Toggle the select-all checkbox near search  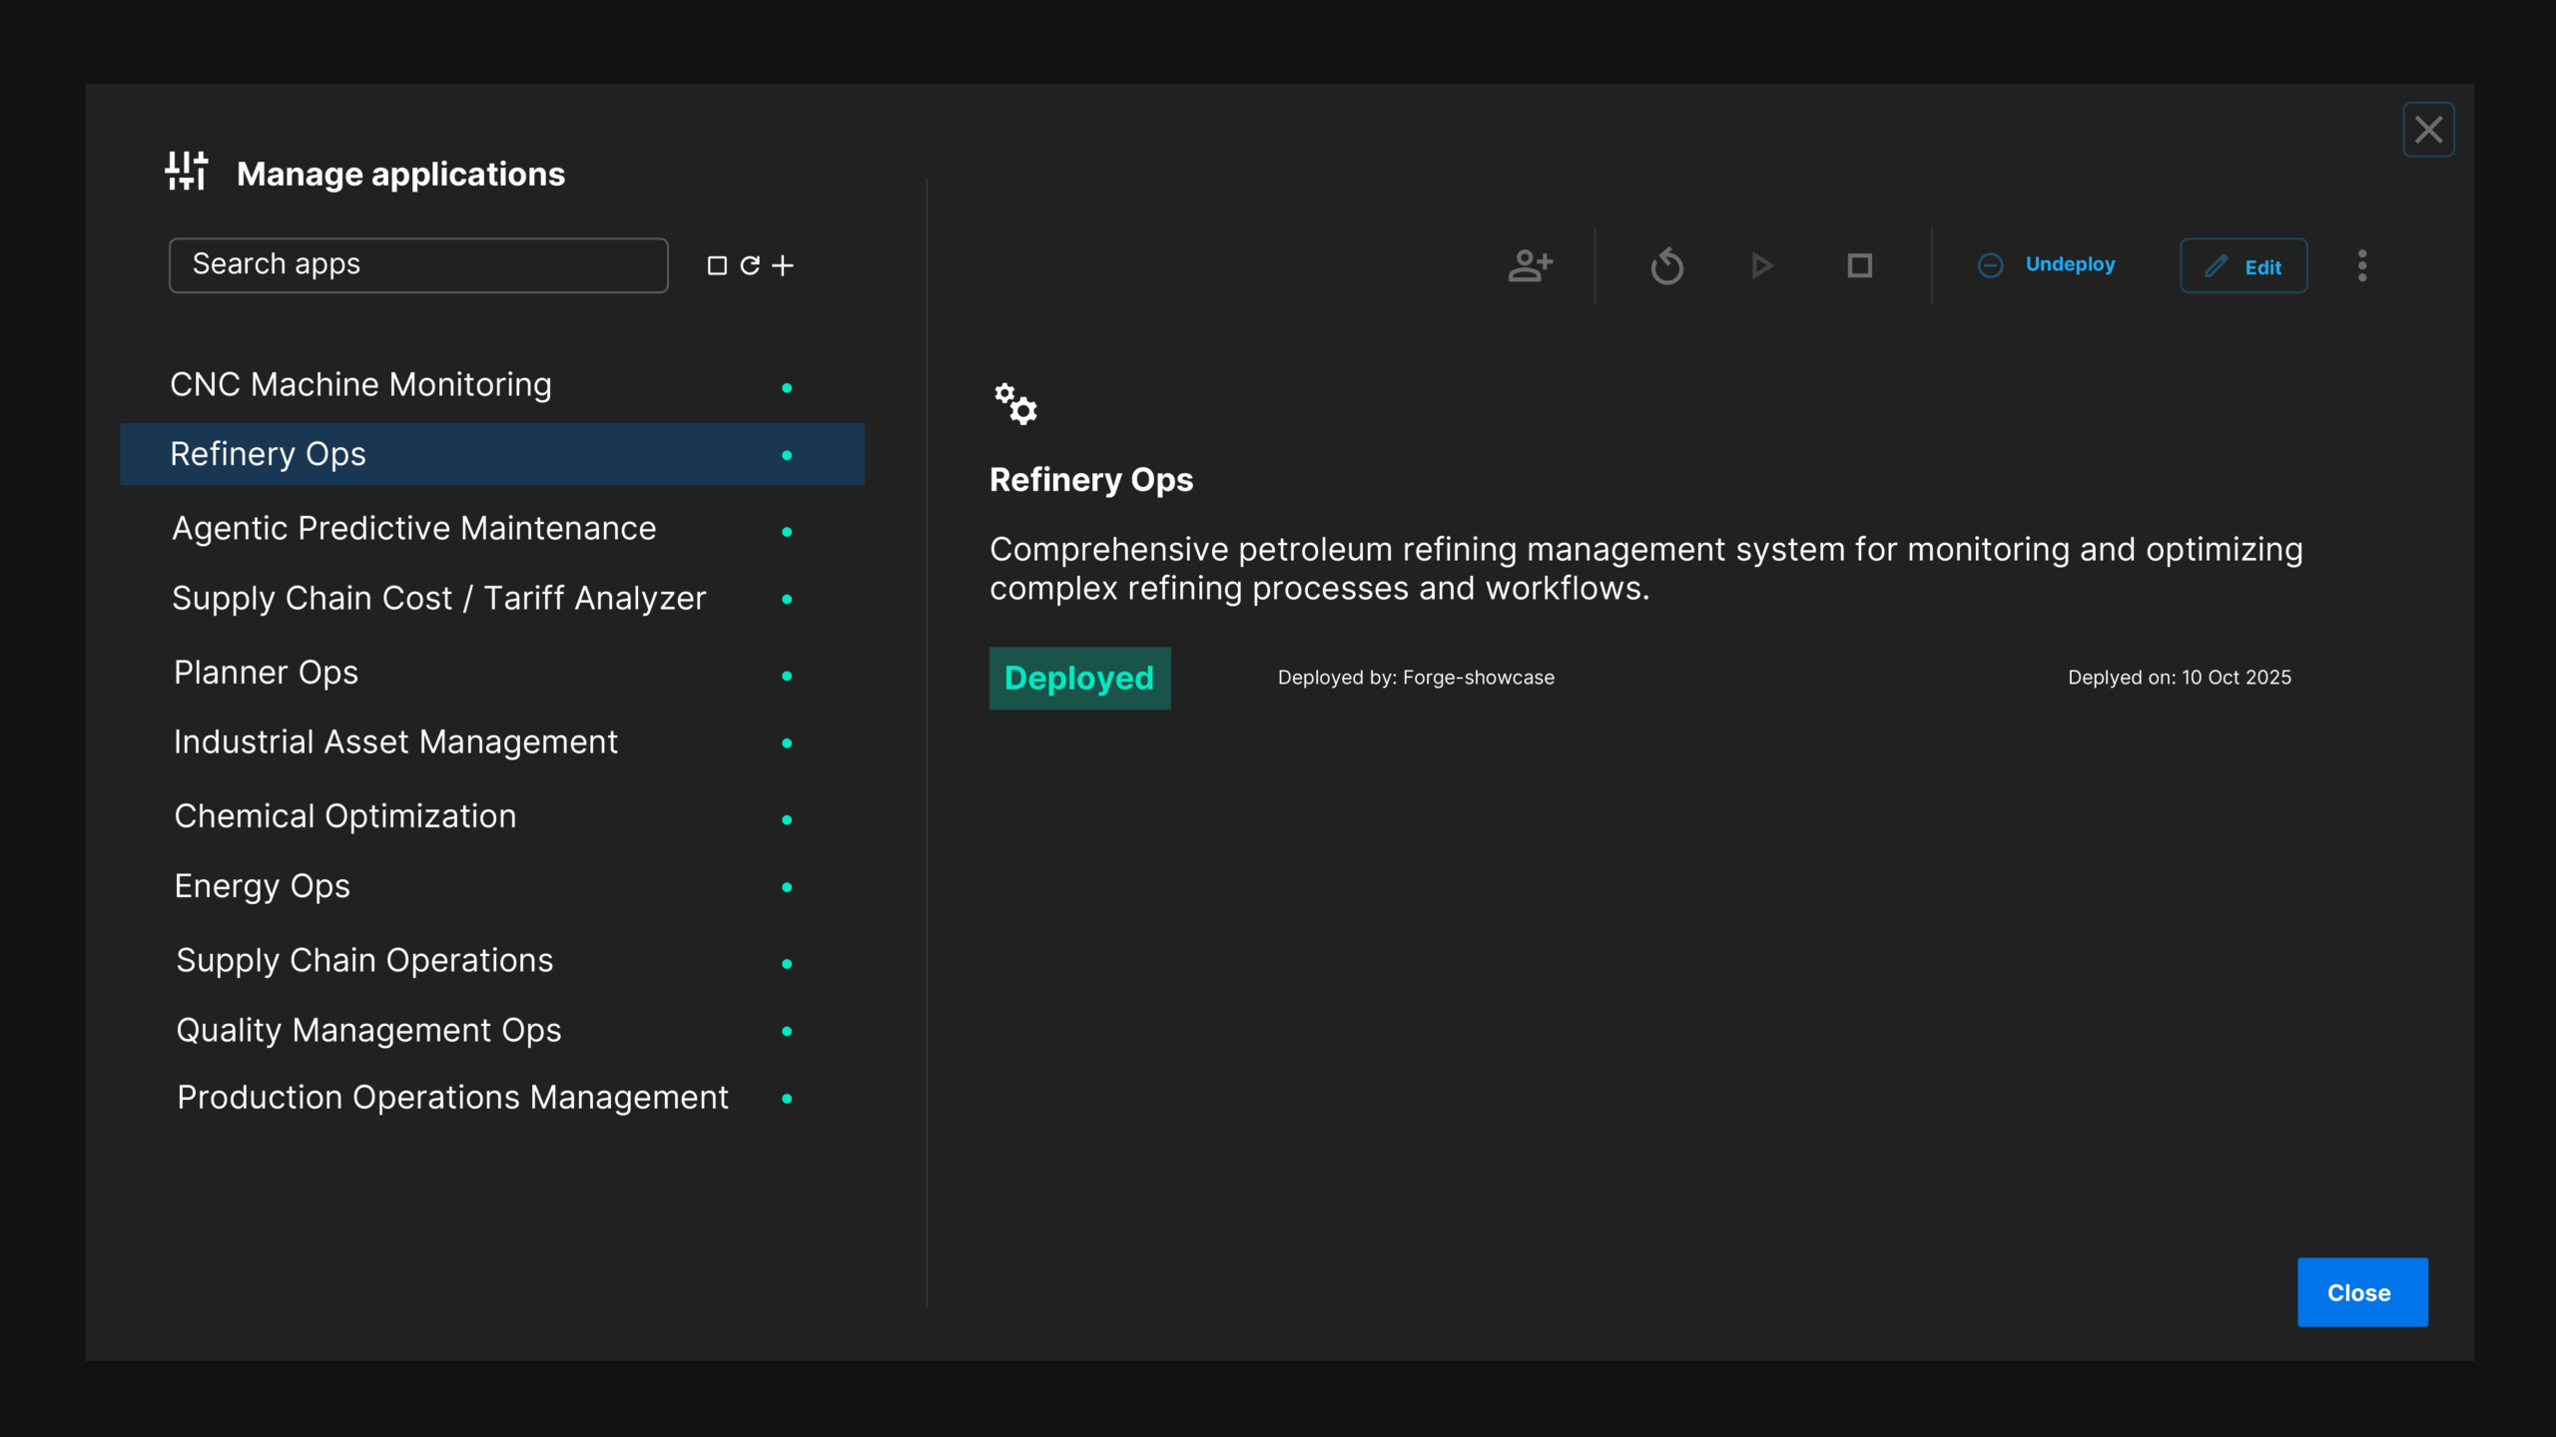(x=717, y=265)
